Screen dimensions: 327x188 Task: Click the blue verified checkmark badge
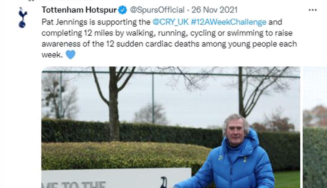123,10
